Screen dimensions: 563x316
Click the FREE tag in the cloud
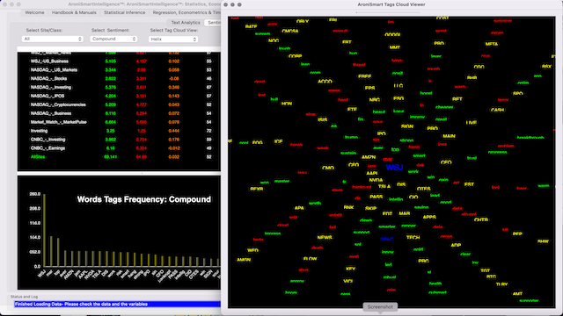click(x=365, y=76)
